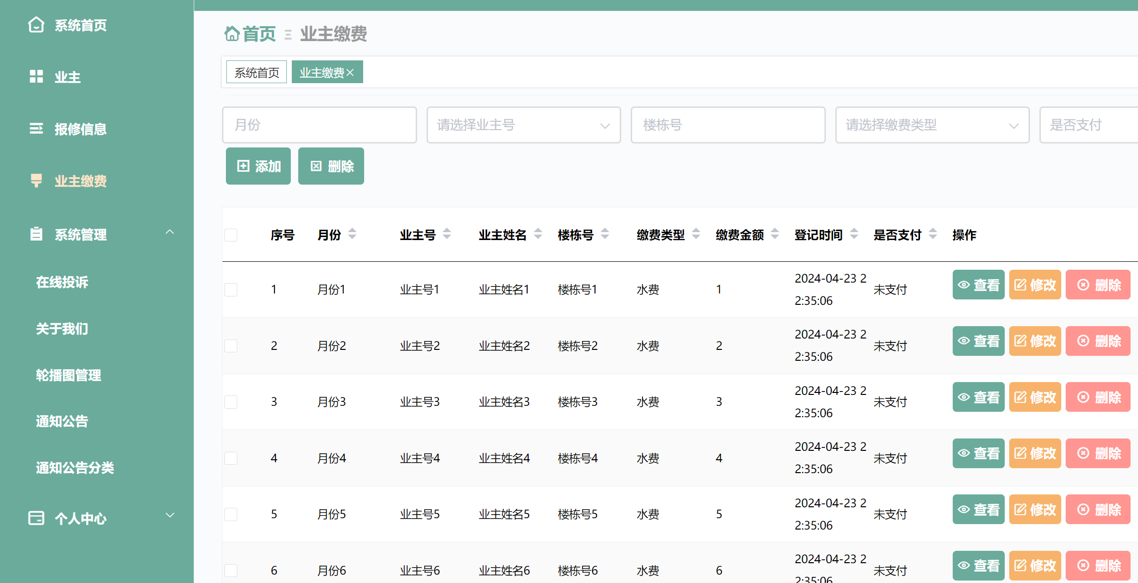Viewport: 1138px width, 583px height.
Task: Tick the select-all checkbox in table header
Action: pyautogui.click(x=231, y=235)
